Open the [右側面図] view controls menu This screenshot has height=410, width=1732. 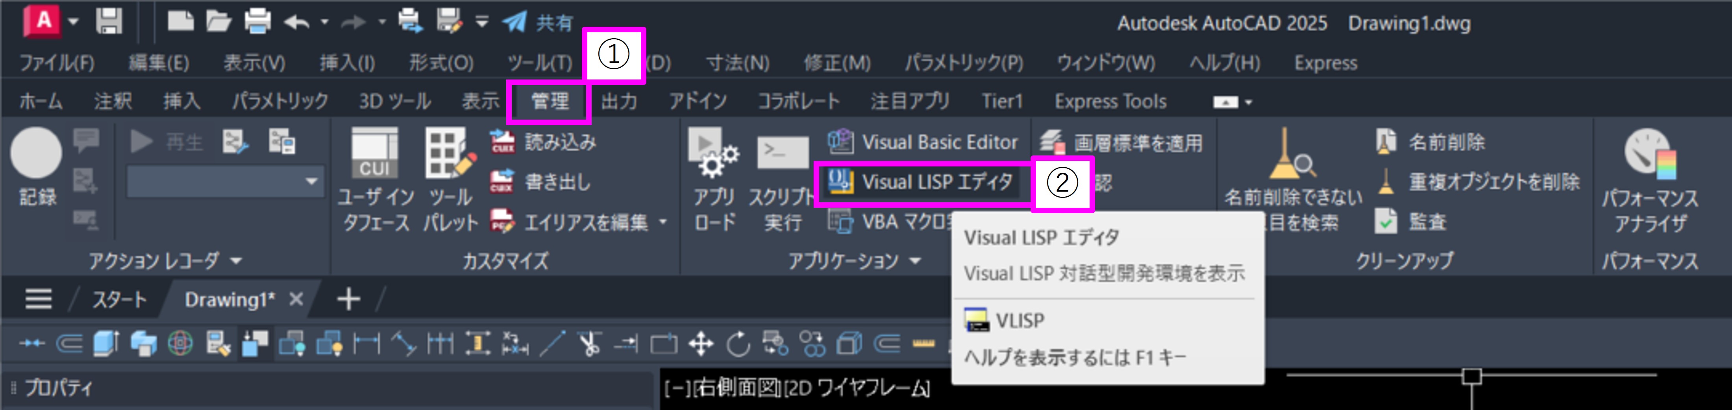[x=738, y=388]
